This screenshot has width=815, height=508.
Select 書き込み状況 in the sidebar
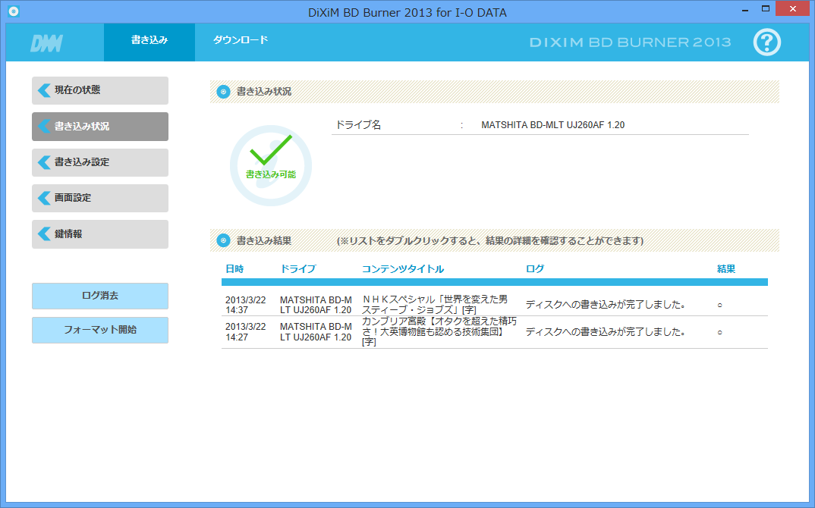[x=100, y=126]
